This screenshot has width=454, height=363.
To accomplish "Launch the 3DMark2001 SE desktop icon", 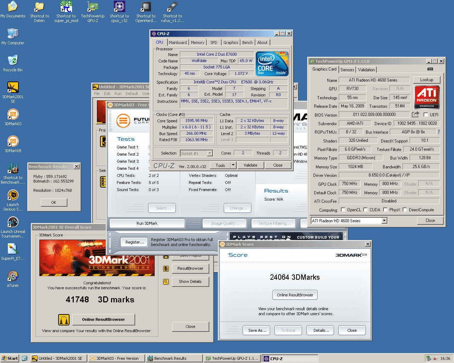I will (13, 93).
